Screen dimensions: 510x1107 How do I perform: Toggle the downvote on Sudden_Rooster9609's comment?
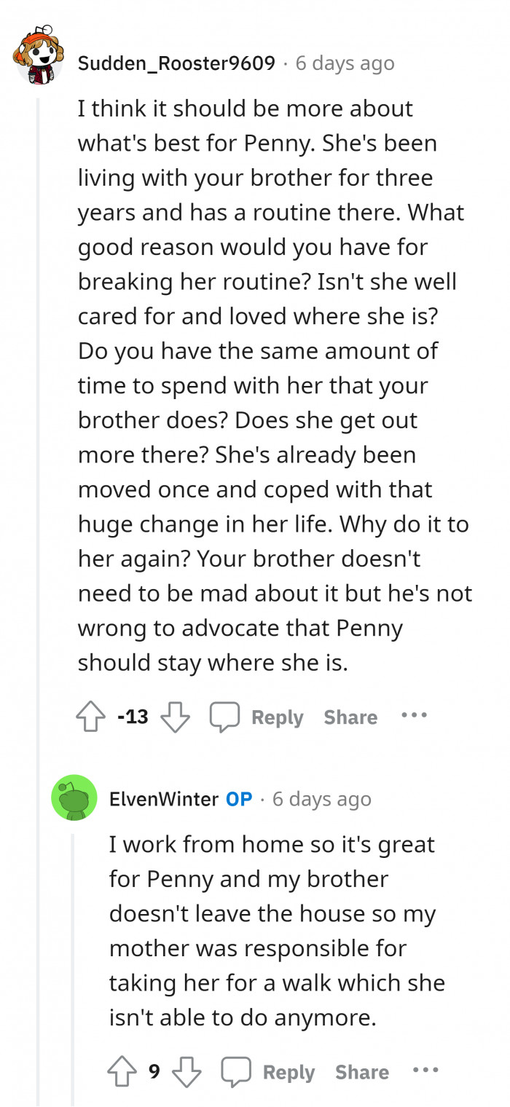(175, 716)
